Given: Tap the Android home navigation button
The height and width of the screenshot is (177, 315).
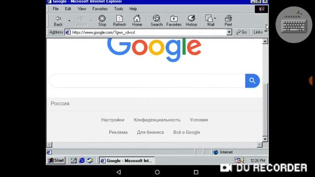Looking at the screenshot, I should (x=157, y=172).
